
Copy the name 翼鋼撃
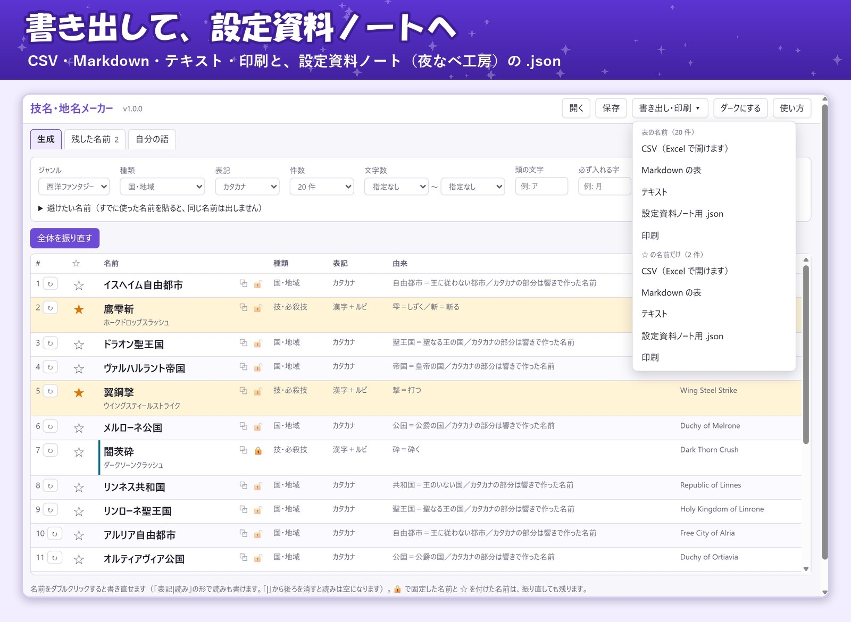pyautogui.click(x=243, y=391)
